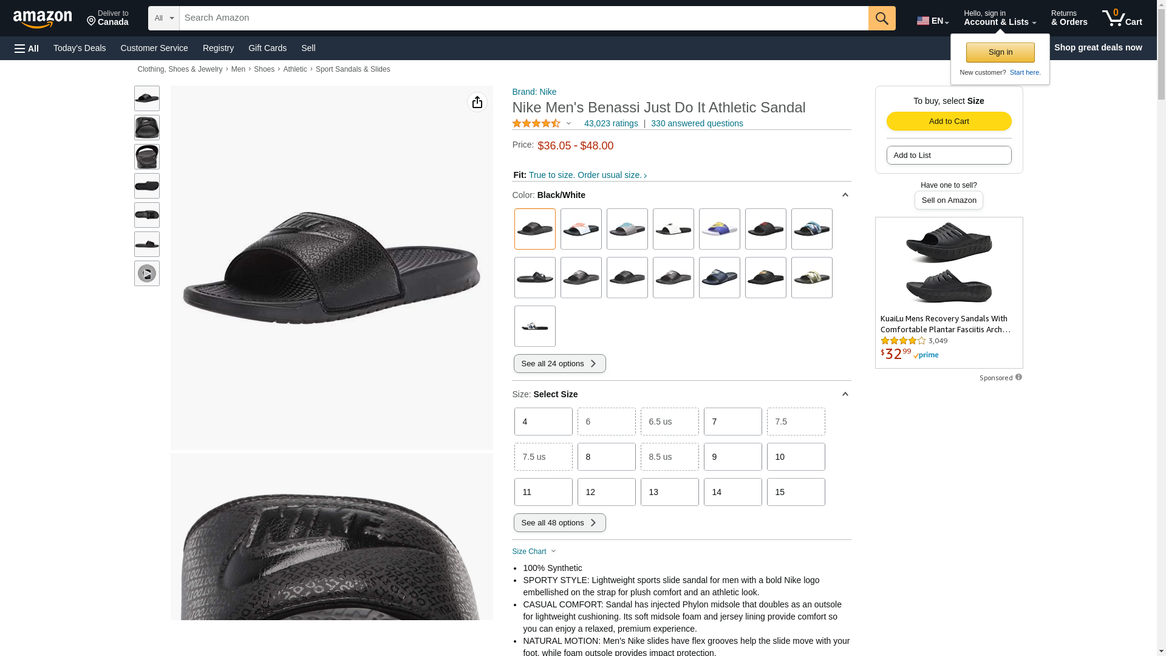This screenshot has width=1166, height=656.
Task: Open Today's Deals nav item
Action: (80, 48)
